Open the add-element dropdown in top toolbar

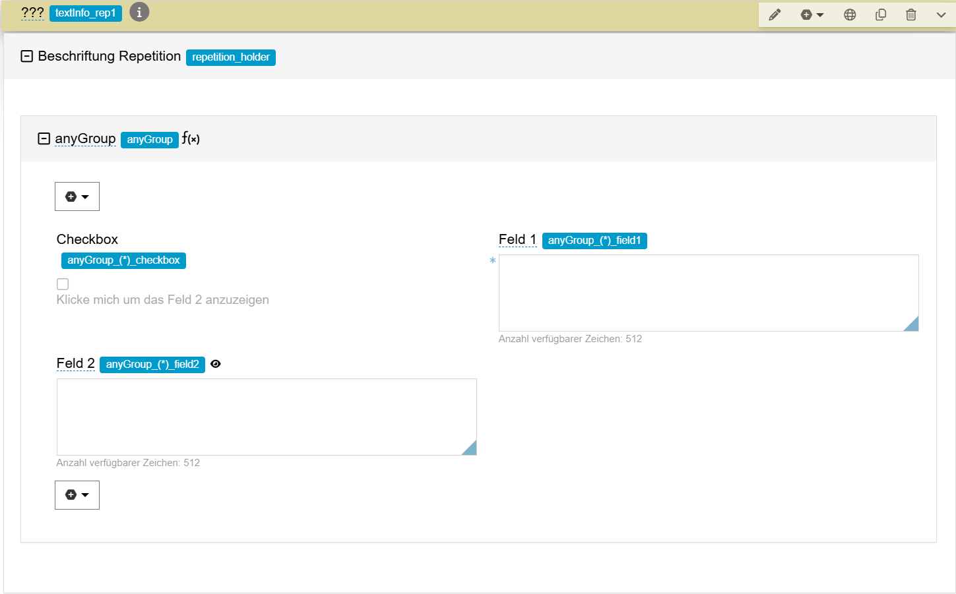click(x=812, y=15)
